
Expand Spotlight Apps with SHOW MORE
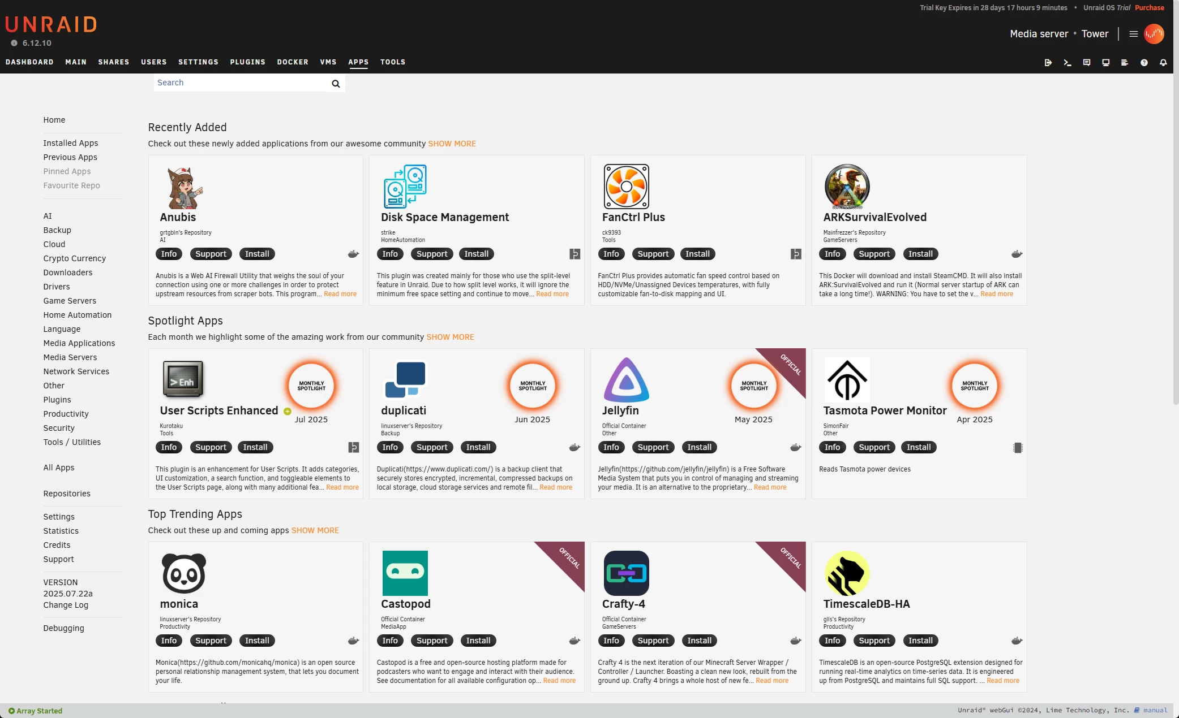[450, 337]
